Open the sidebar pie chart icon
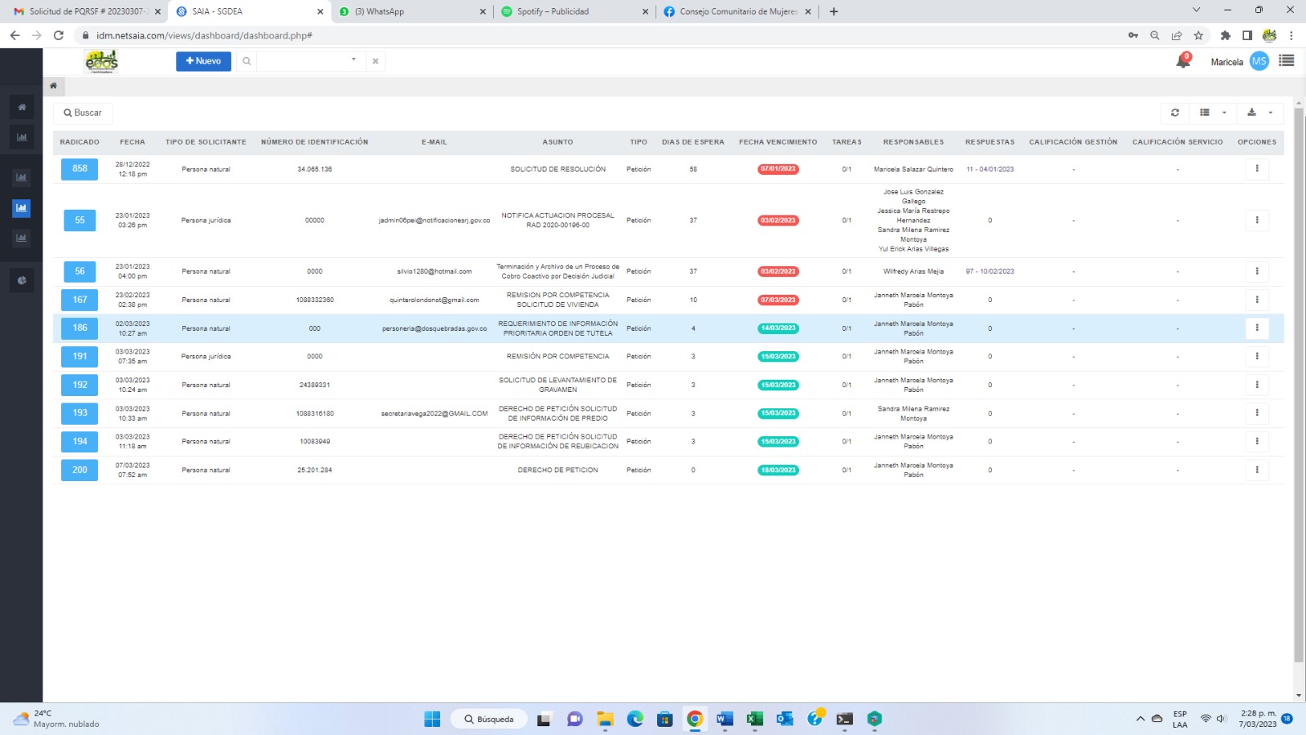This screenshot has width=1306, height=735. pyautogui.click(x=22, y=280)
